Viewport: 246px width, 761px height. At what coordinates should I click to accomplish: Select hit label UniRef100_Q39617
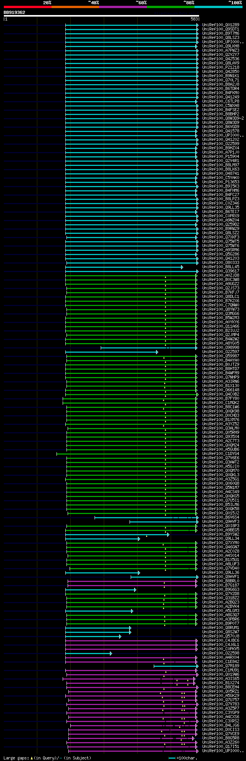click(x=221, y=271)
